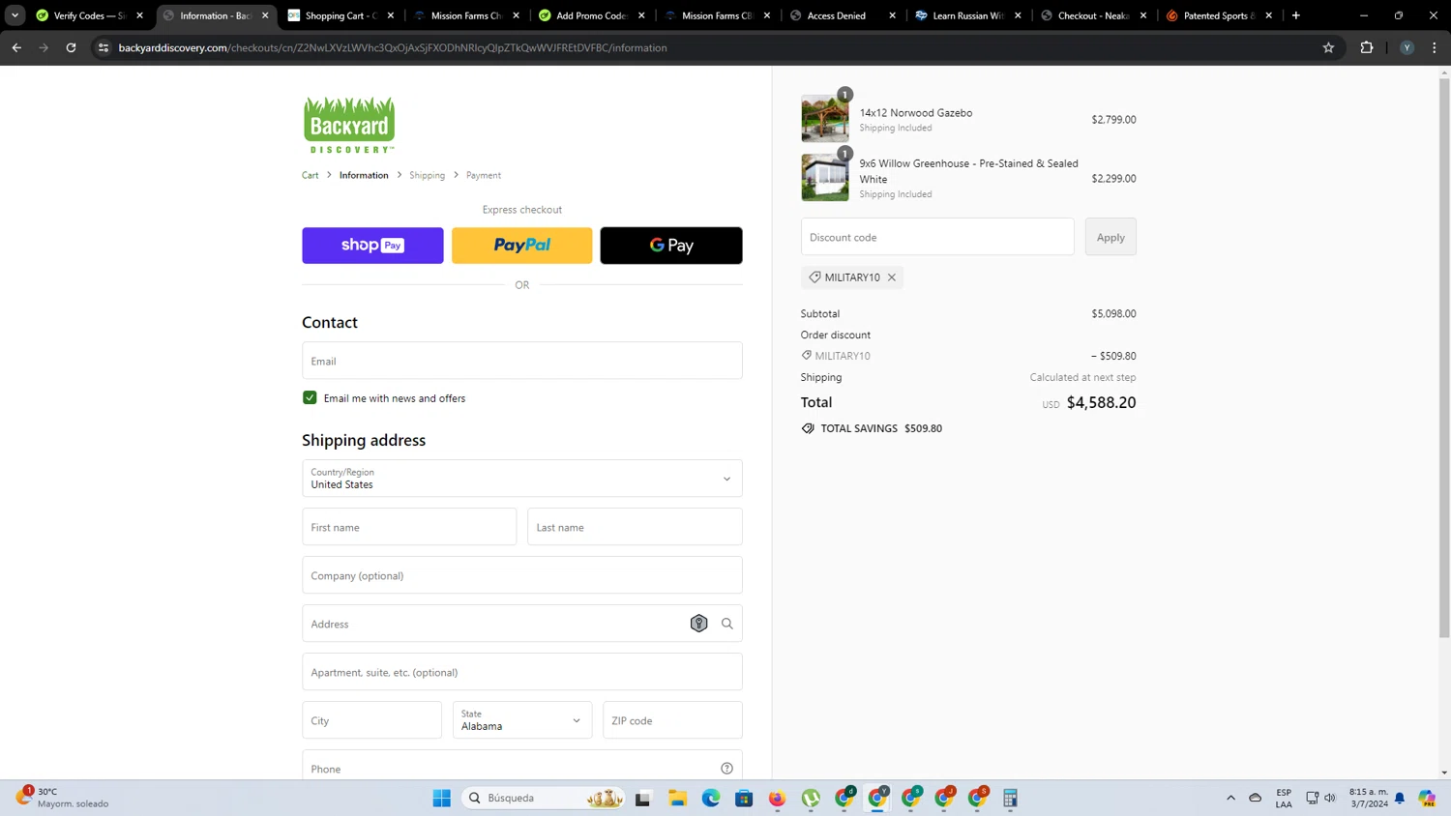The image size is (1451, 816).
Task: Show hidden system tray icons
Action: point(1230,798)
